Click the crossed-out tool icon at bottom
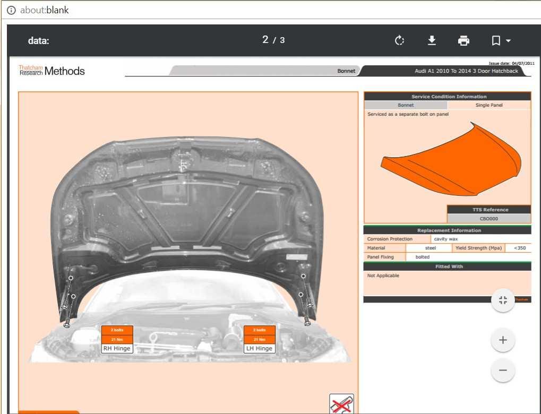The width and height of the screenshot is (541, 414). pyautogui.click(x=341, y=403)
